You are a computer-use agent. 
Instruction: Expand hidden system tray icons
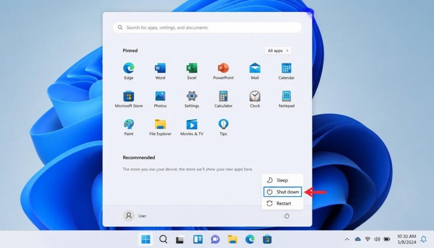coord(347,239)
